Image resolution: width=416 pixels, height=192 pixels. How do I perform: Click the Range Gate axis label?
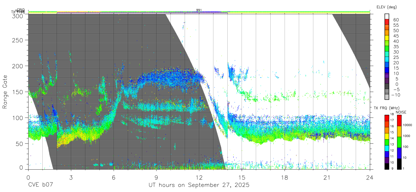5,92
